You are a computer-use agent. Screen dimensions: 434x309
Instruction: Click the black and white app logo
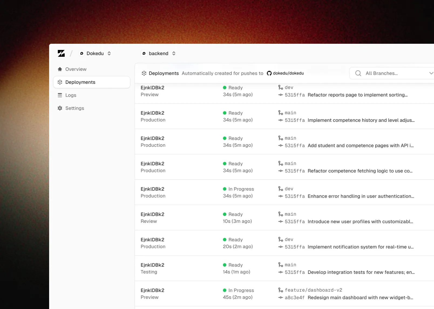click(x=61, y=53)
